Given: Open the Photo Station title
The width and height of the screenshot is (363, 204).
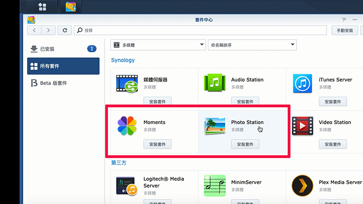Looking at the screenshot, I should click(247, 122).
